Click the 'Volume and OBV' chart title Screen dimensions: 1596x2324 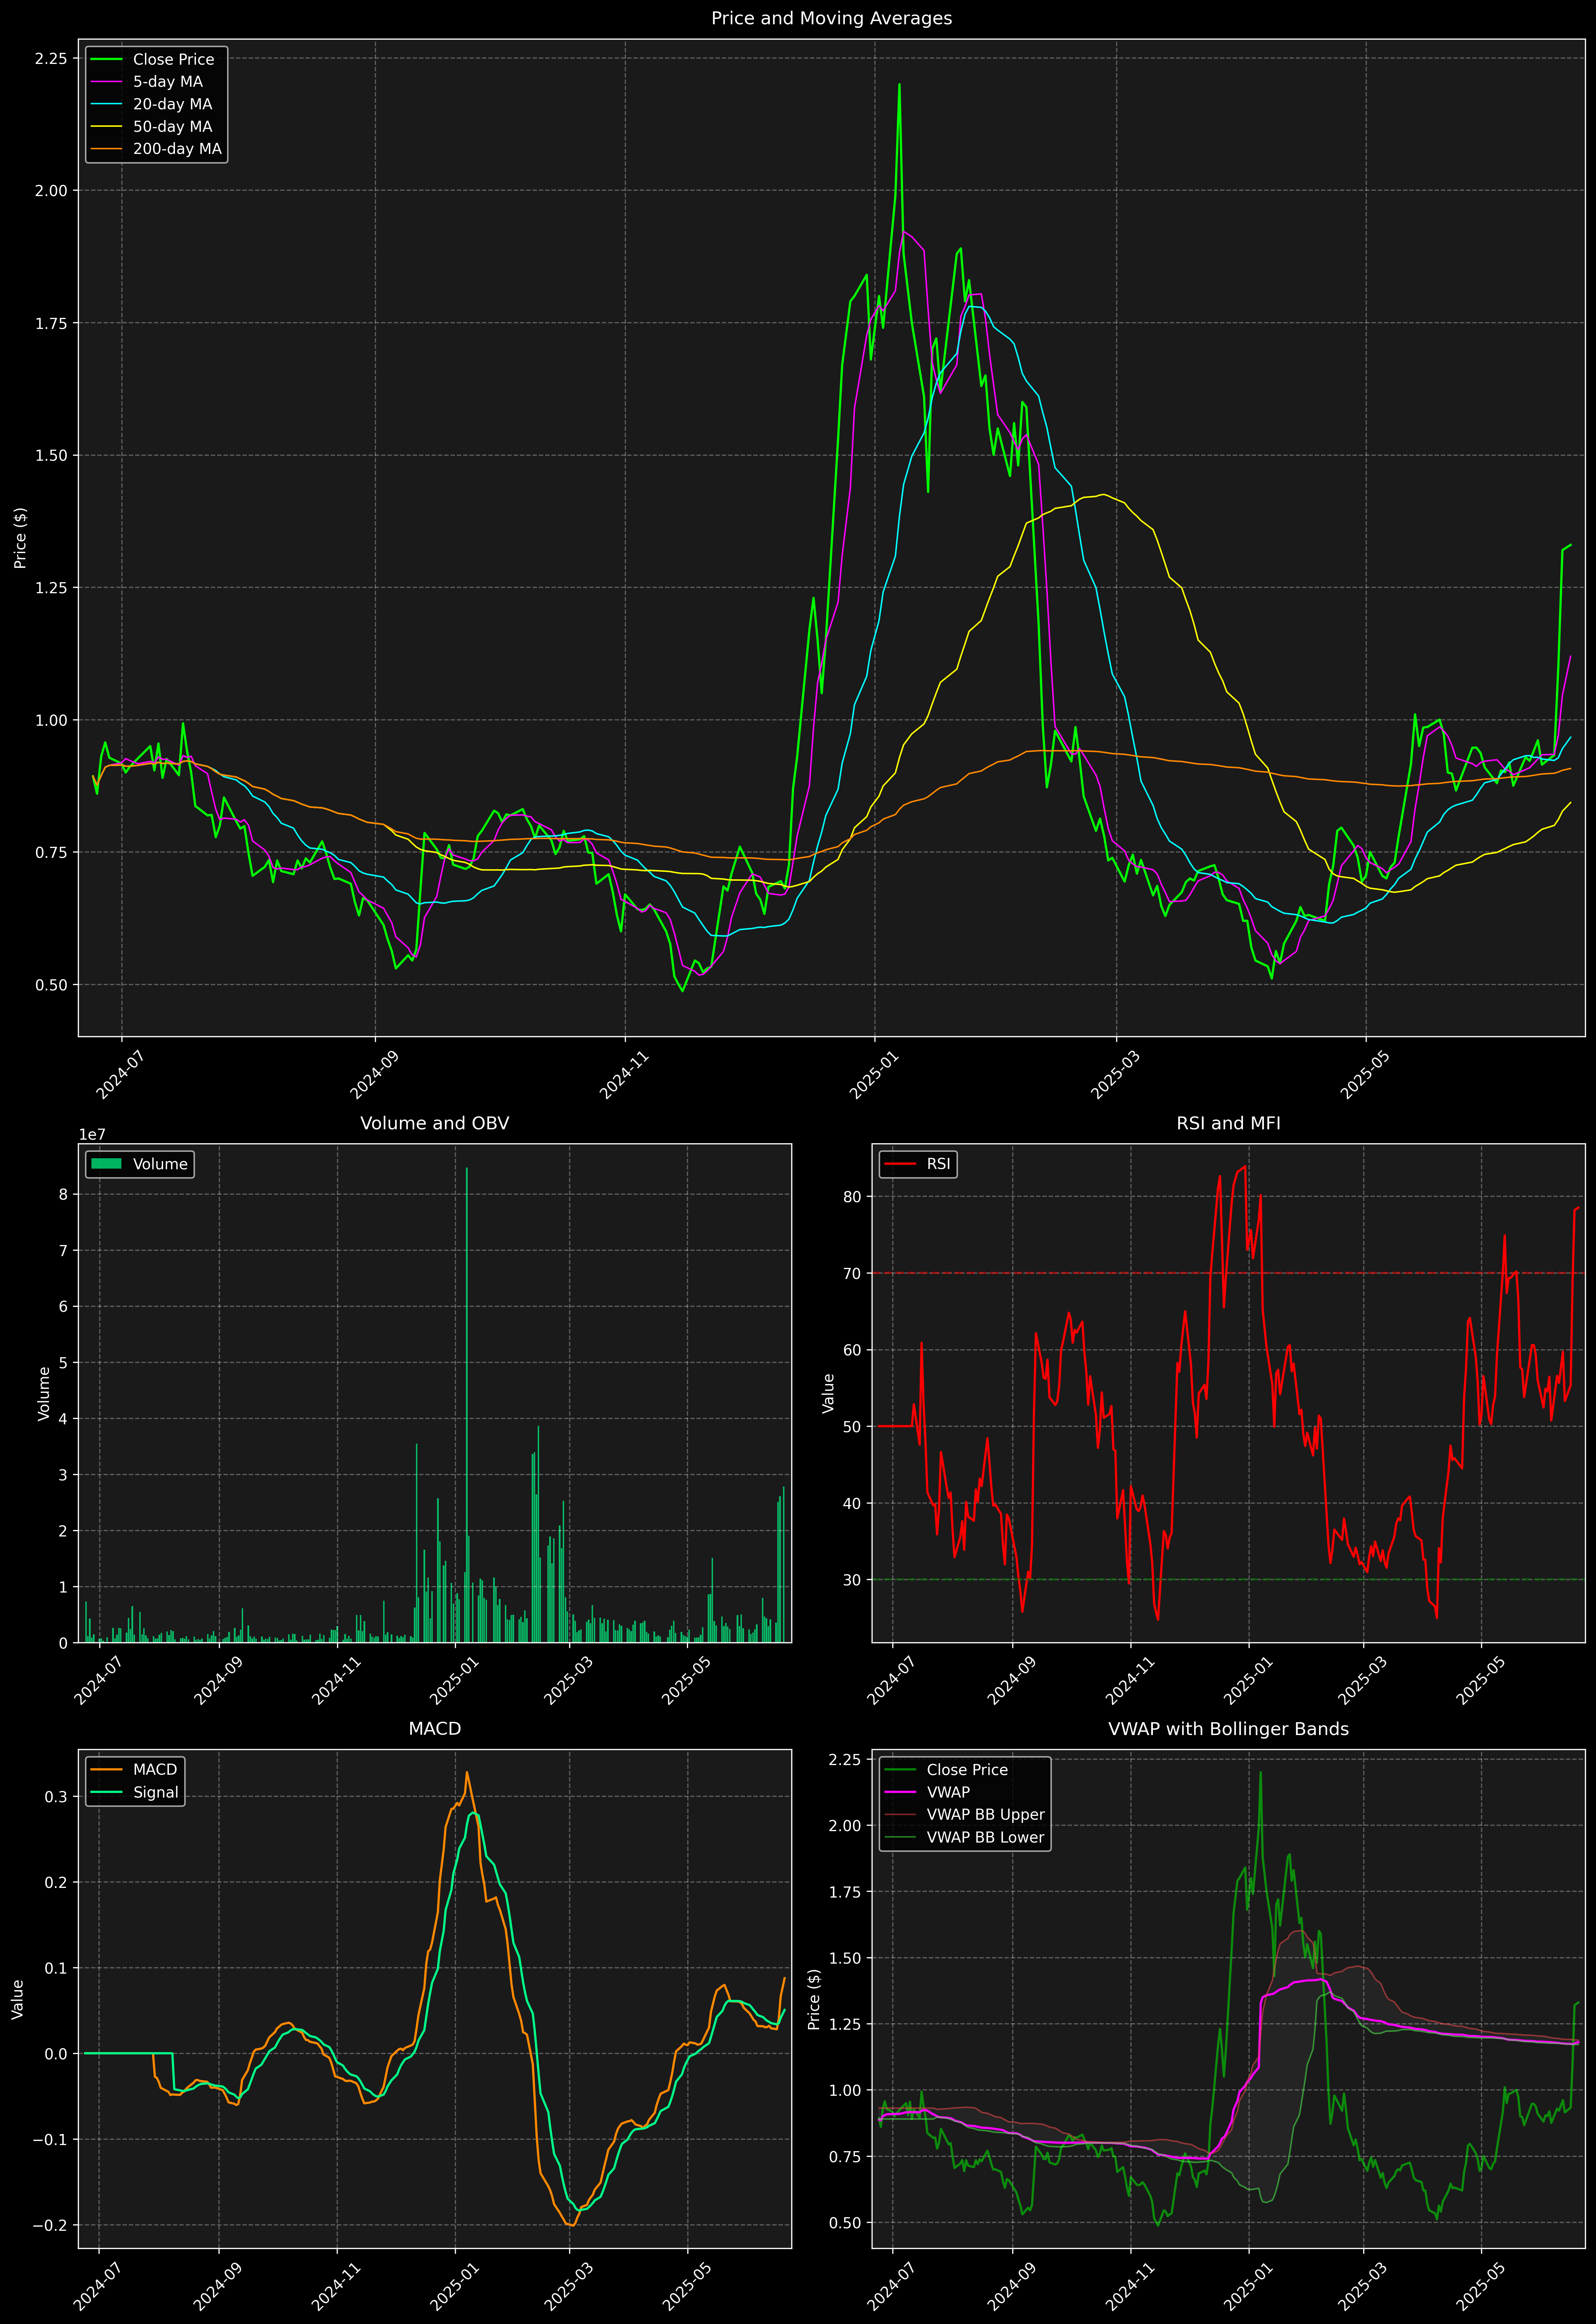[x=434, y=1123]
